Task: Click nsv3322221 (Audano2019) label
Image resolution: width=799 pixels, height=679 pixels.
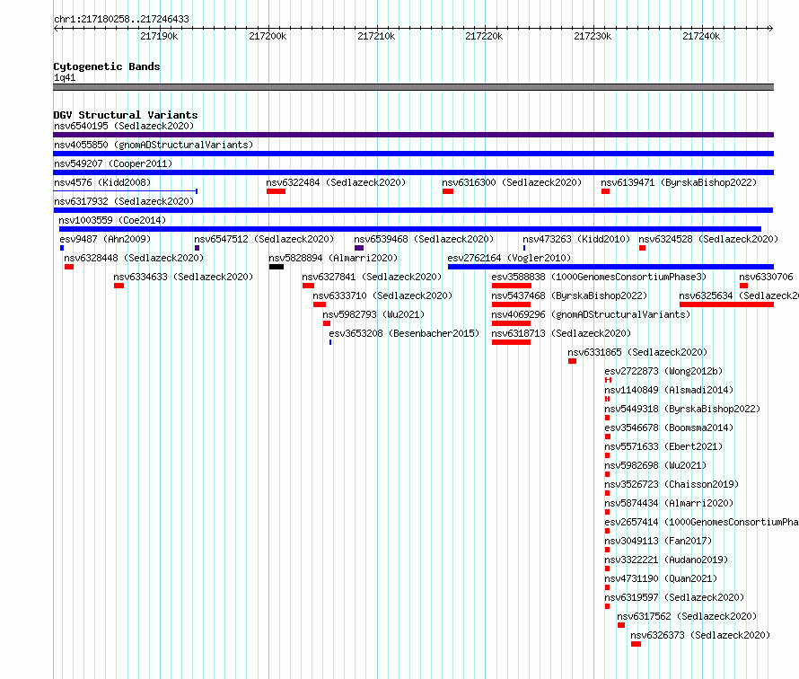Action: [x=666, y=560]
